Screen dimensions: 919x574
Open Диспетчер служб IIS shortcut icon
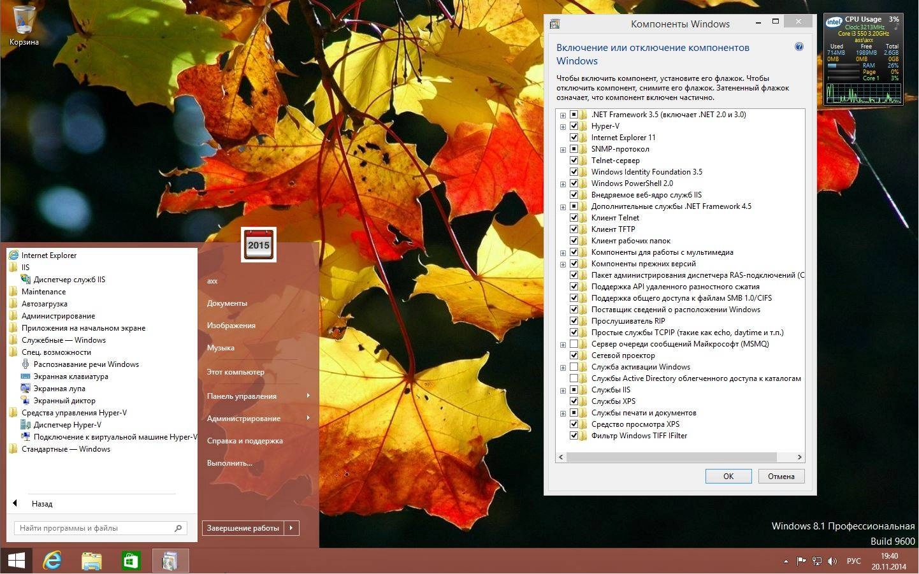pyautogui.click(x=25, y=280)
